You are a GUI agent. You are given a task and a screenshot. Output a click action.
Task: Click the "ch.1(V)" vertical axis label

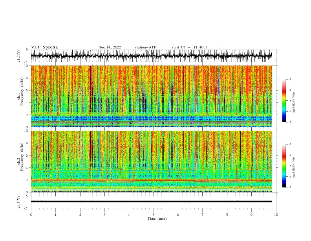(19, 56)
